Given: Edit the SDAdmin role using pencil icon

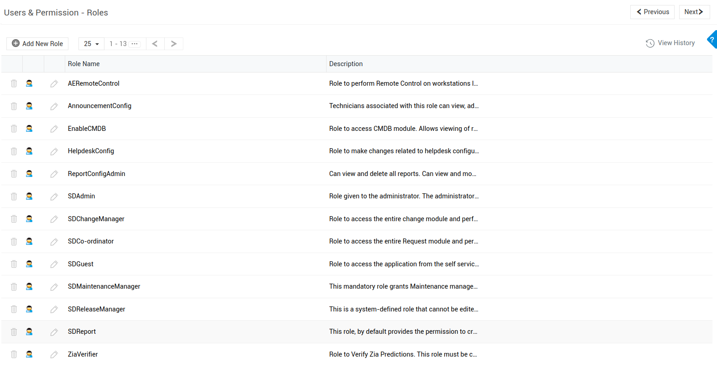Looking at the screenshot, I should [54, 197].
